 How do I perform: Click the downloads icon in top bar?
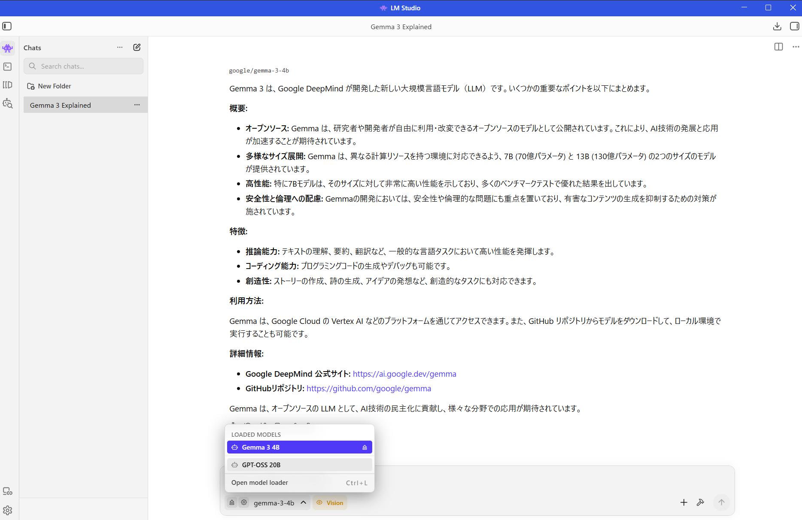[777, 27]
